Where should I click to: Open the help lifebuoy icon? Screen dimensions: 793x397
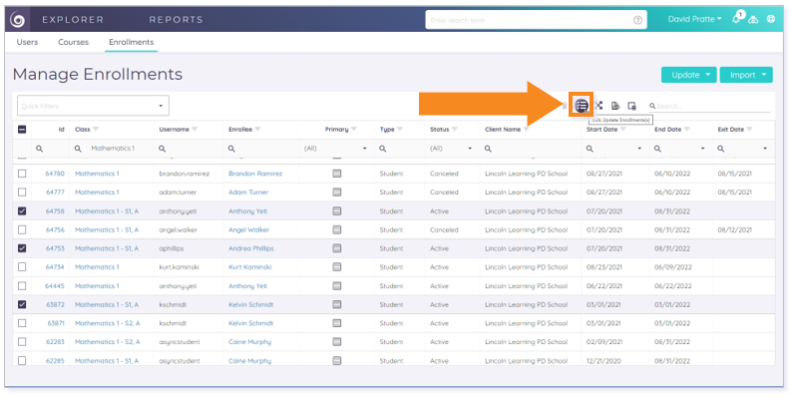tap(771, 19)
